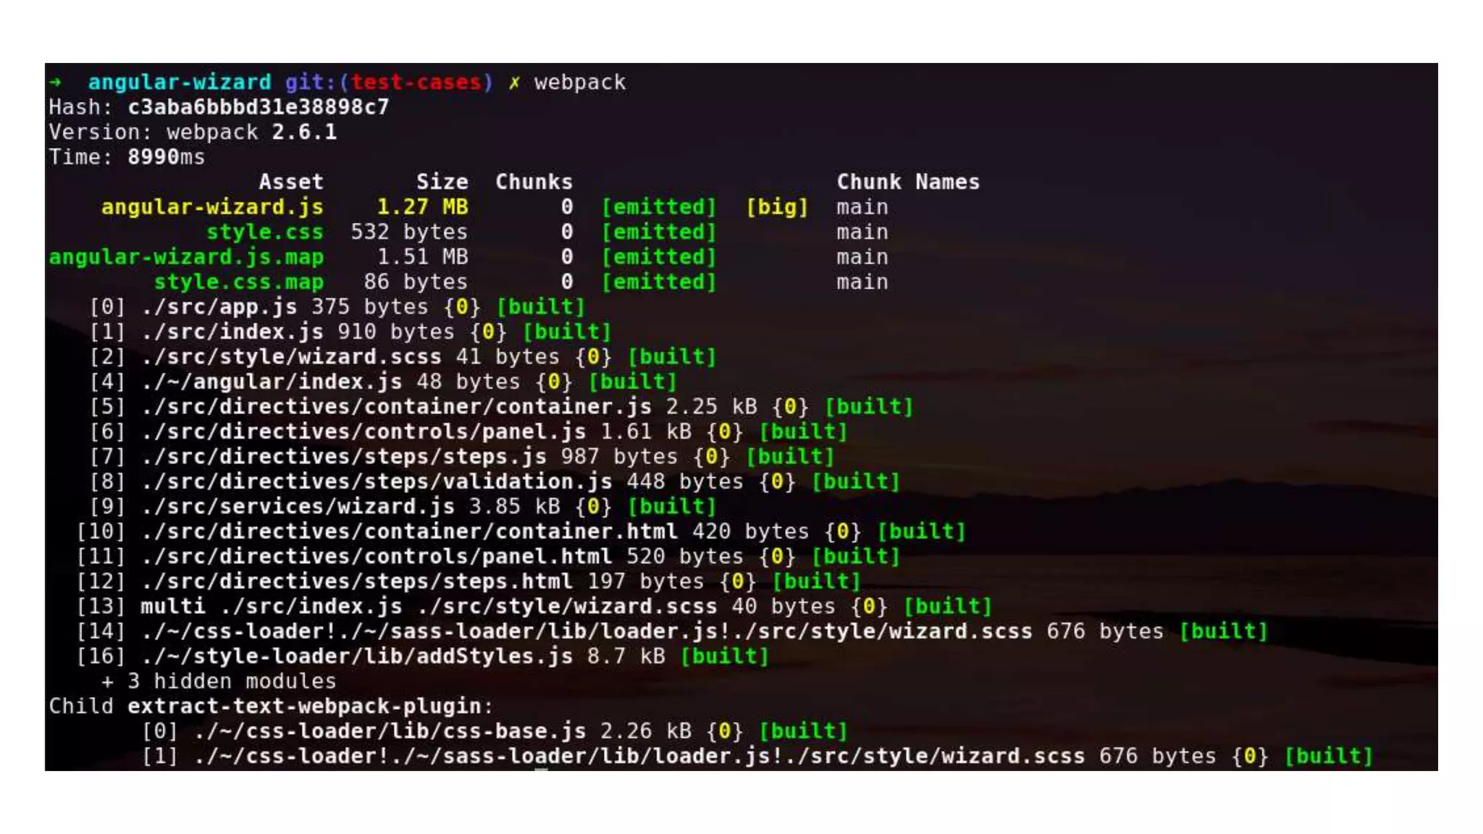Click the [big] warning tag
Image resolution: width=1483 pixels, height=834 pixels.
click(777, 207)
